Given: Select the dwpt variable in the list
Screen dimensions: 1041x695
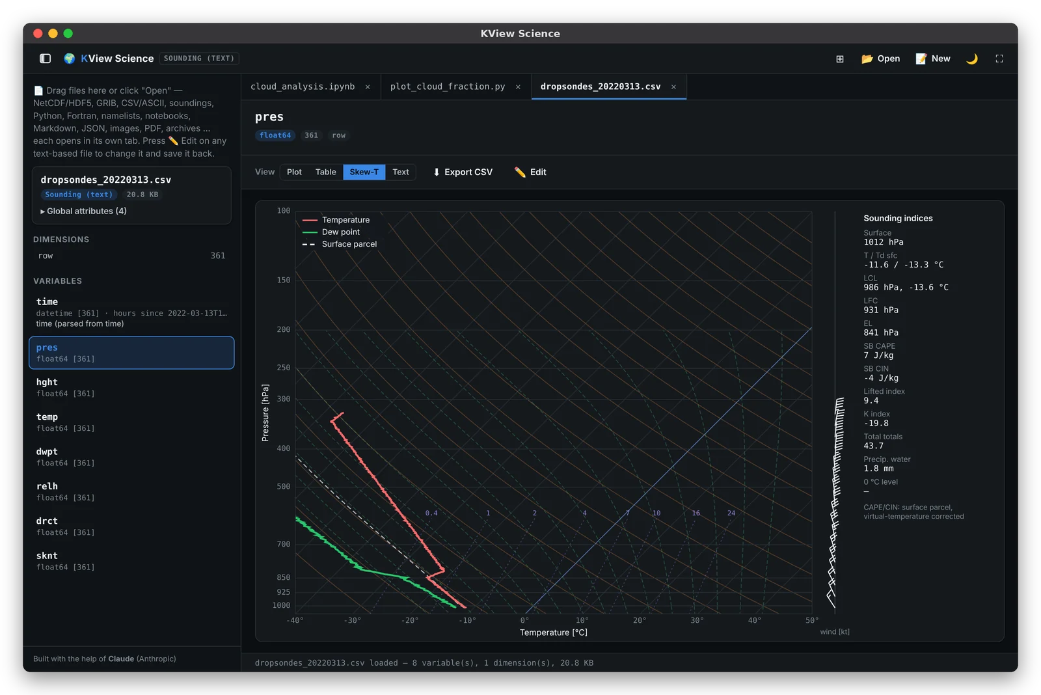Looking at the screenshot, I should [131, 457].
